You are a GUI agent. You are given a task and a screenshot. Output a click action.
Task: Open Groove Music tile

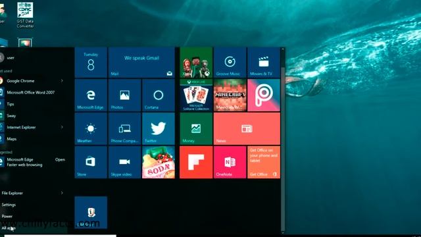point(230,63)
